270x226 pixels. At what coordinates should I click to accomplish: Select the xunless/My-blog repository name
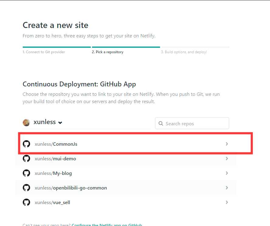pyautogui.click(x=53, y=173)
